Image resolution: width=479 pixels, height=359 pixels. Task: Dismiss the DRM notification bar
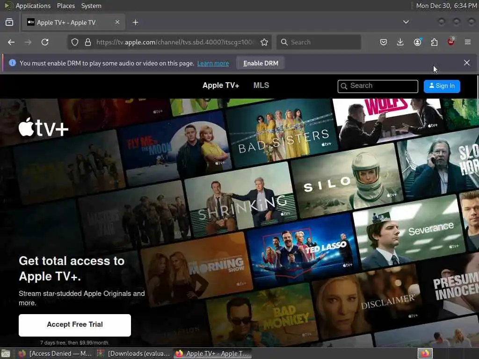click(x=467, y=63)
